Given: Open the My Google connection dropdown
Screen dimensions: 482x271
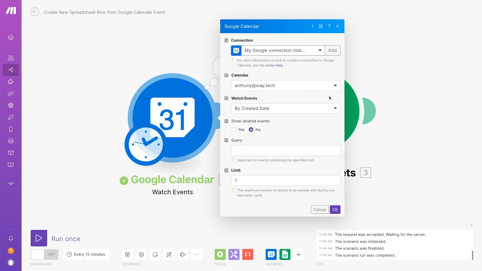Looking at the screenshot, I should [278, 51].
